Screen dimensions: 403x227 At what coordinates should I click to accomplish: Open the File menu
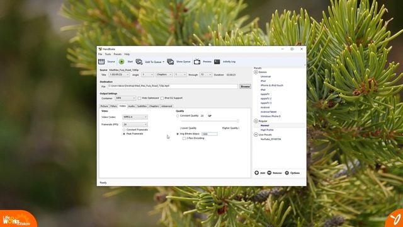pos(100,54)
